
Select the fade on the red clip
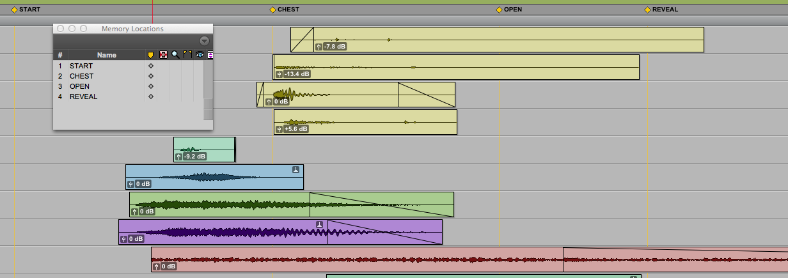[x=675, y=259]
